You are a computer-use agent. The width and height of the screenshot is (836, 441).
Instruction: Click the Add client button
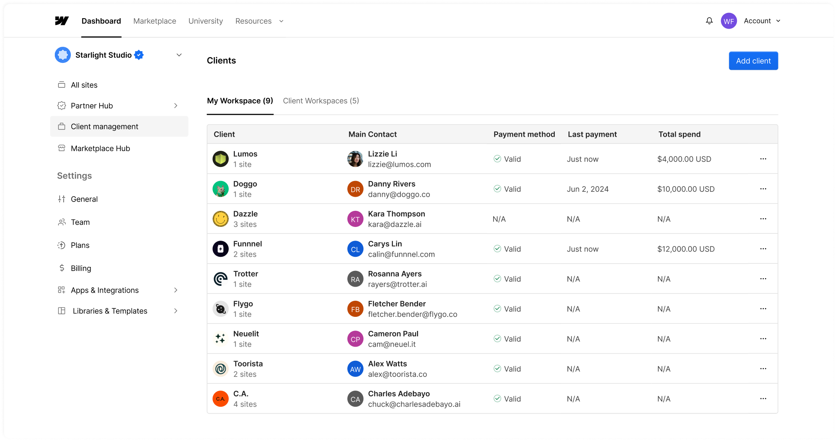753,61
